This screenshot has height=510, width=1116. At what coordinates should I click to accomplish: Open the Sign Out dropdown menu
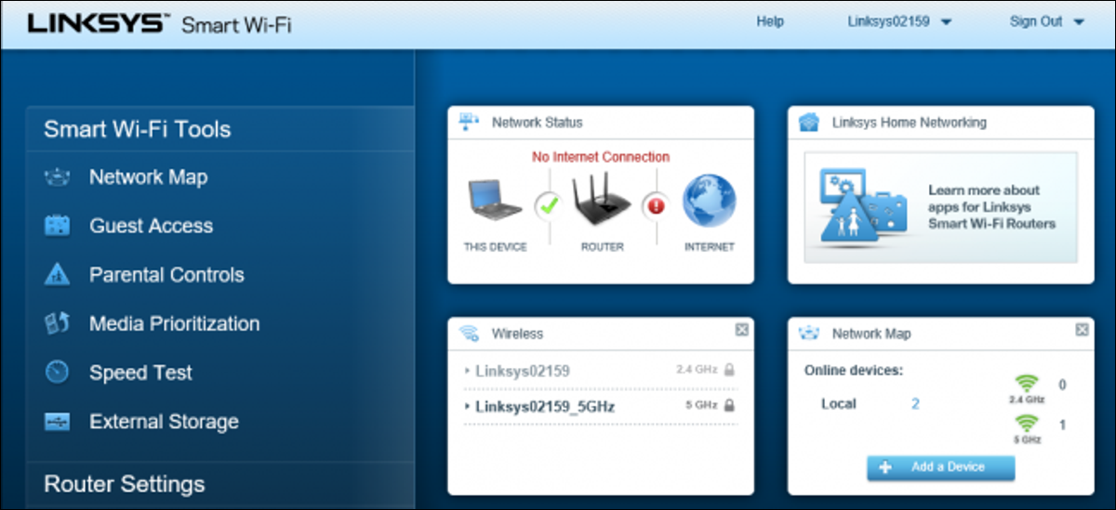tap(1047, 21)
